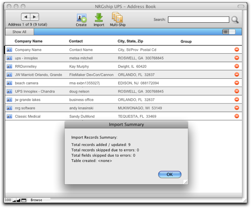Open contact card icon for beach camera
The height and width of the screenshot is (208, 251).
[x=9, y=83]
